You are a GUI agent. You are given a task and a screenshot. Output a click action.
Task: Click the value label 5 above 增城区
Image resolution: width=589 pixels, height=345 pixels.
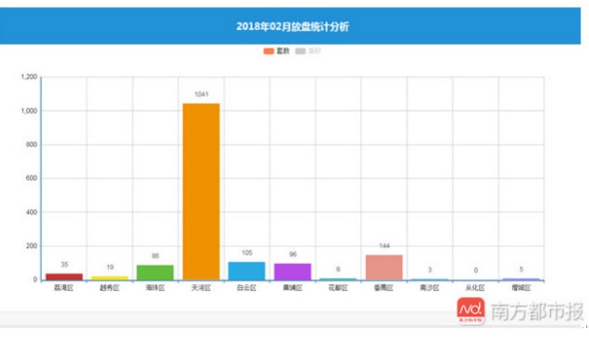coord(521,269)
